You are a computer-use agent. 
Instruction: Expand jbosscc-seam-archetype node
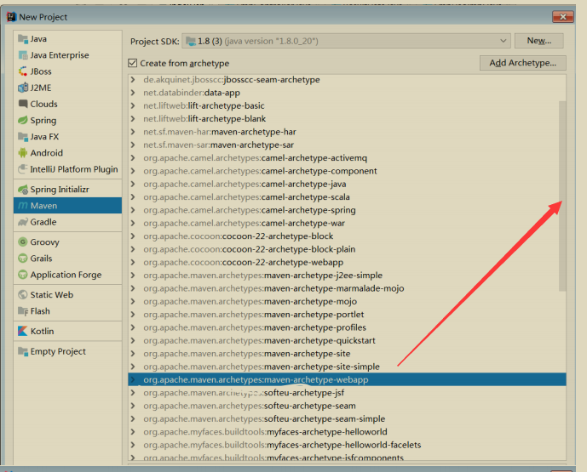click(x=133, y=80)
